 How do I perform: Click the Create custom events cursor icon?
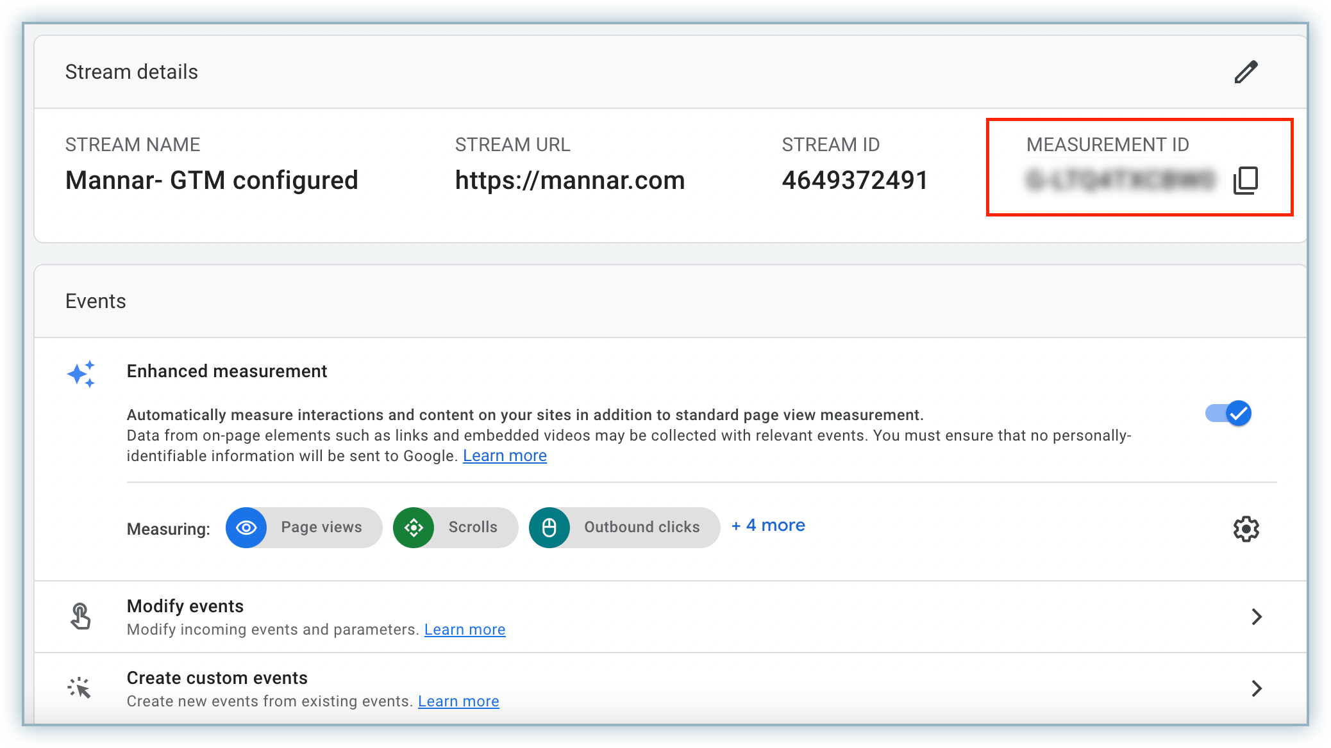point(80,688)
